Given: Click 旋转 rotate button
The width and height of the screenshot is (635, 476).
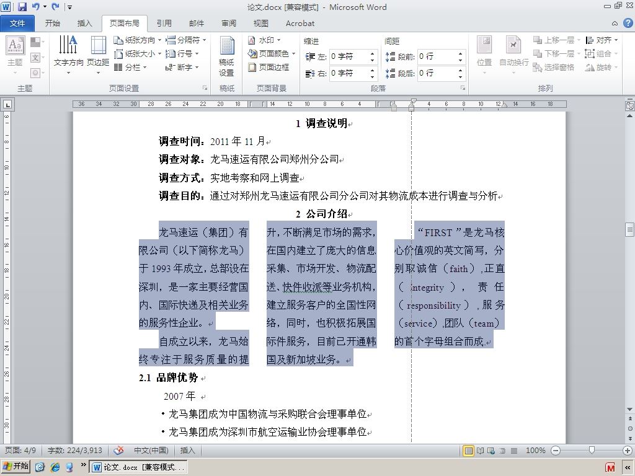Looking at the screenshot, I should click(602, 67).
